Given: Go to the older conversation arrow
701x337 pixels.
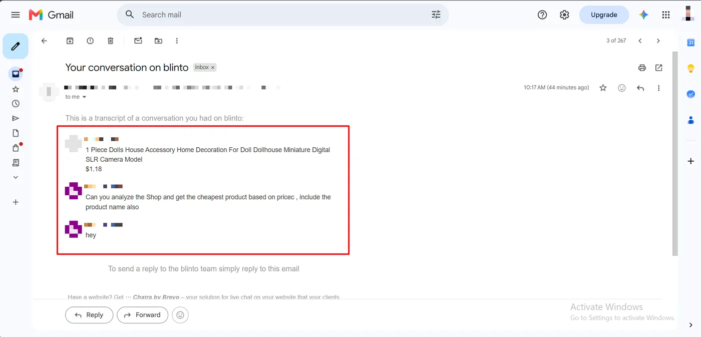Looking at the screenshot, I should pos(658,41).
